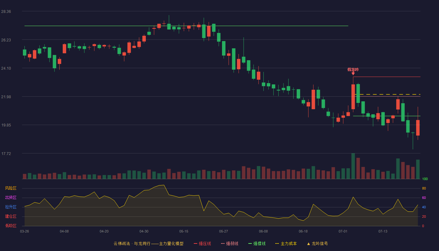Click the 24.10 price axis label
The image size is (439, 251).
click(x=6, y=68)
